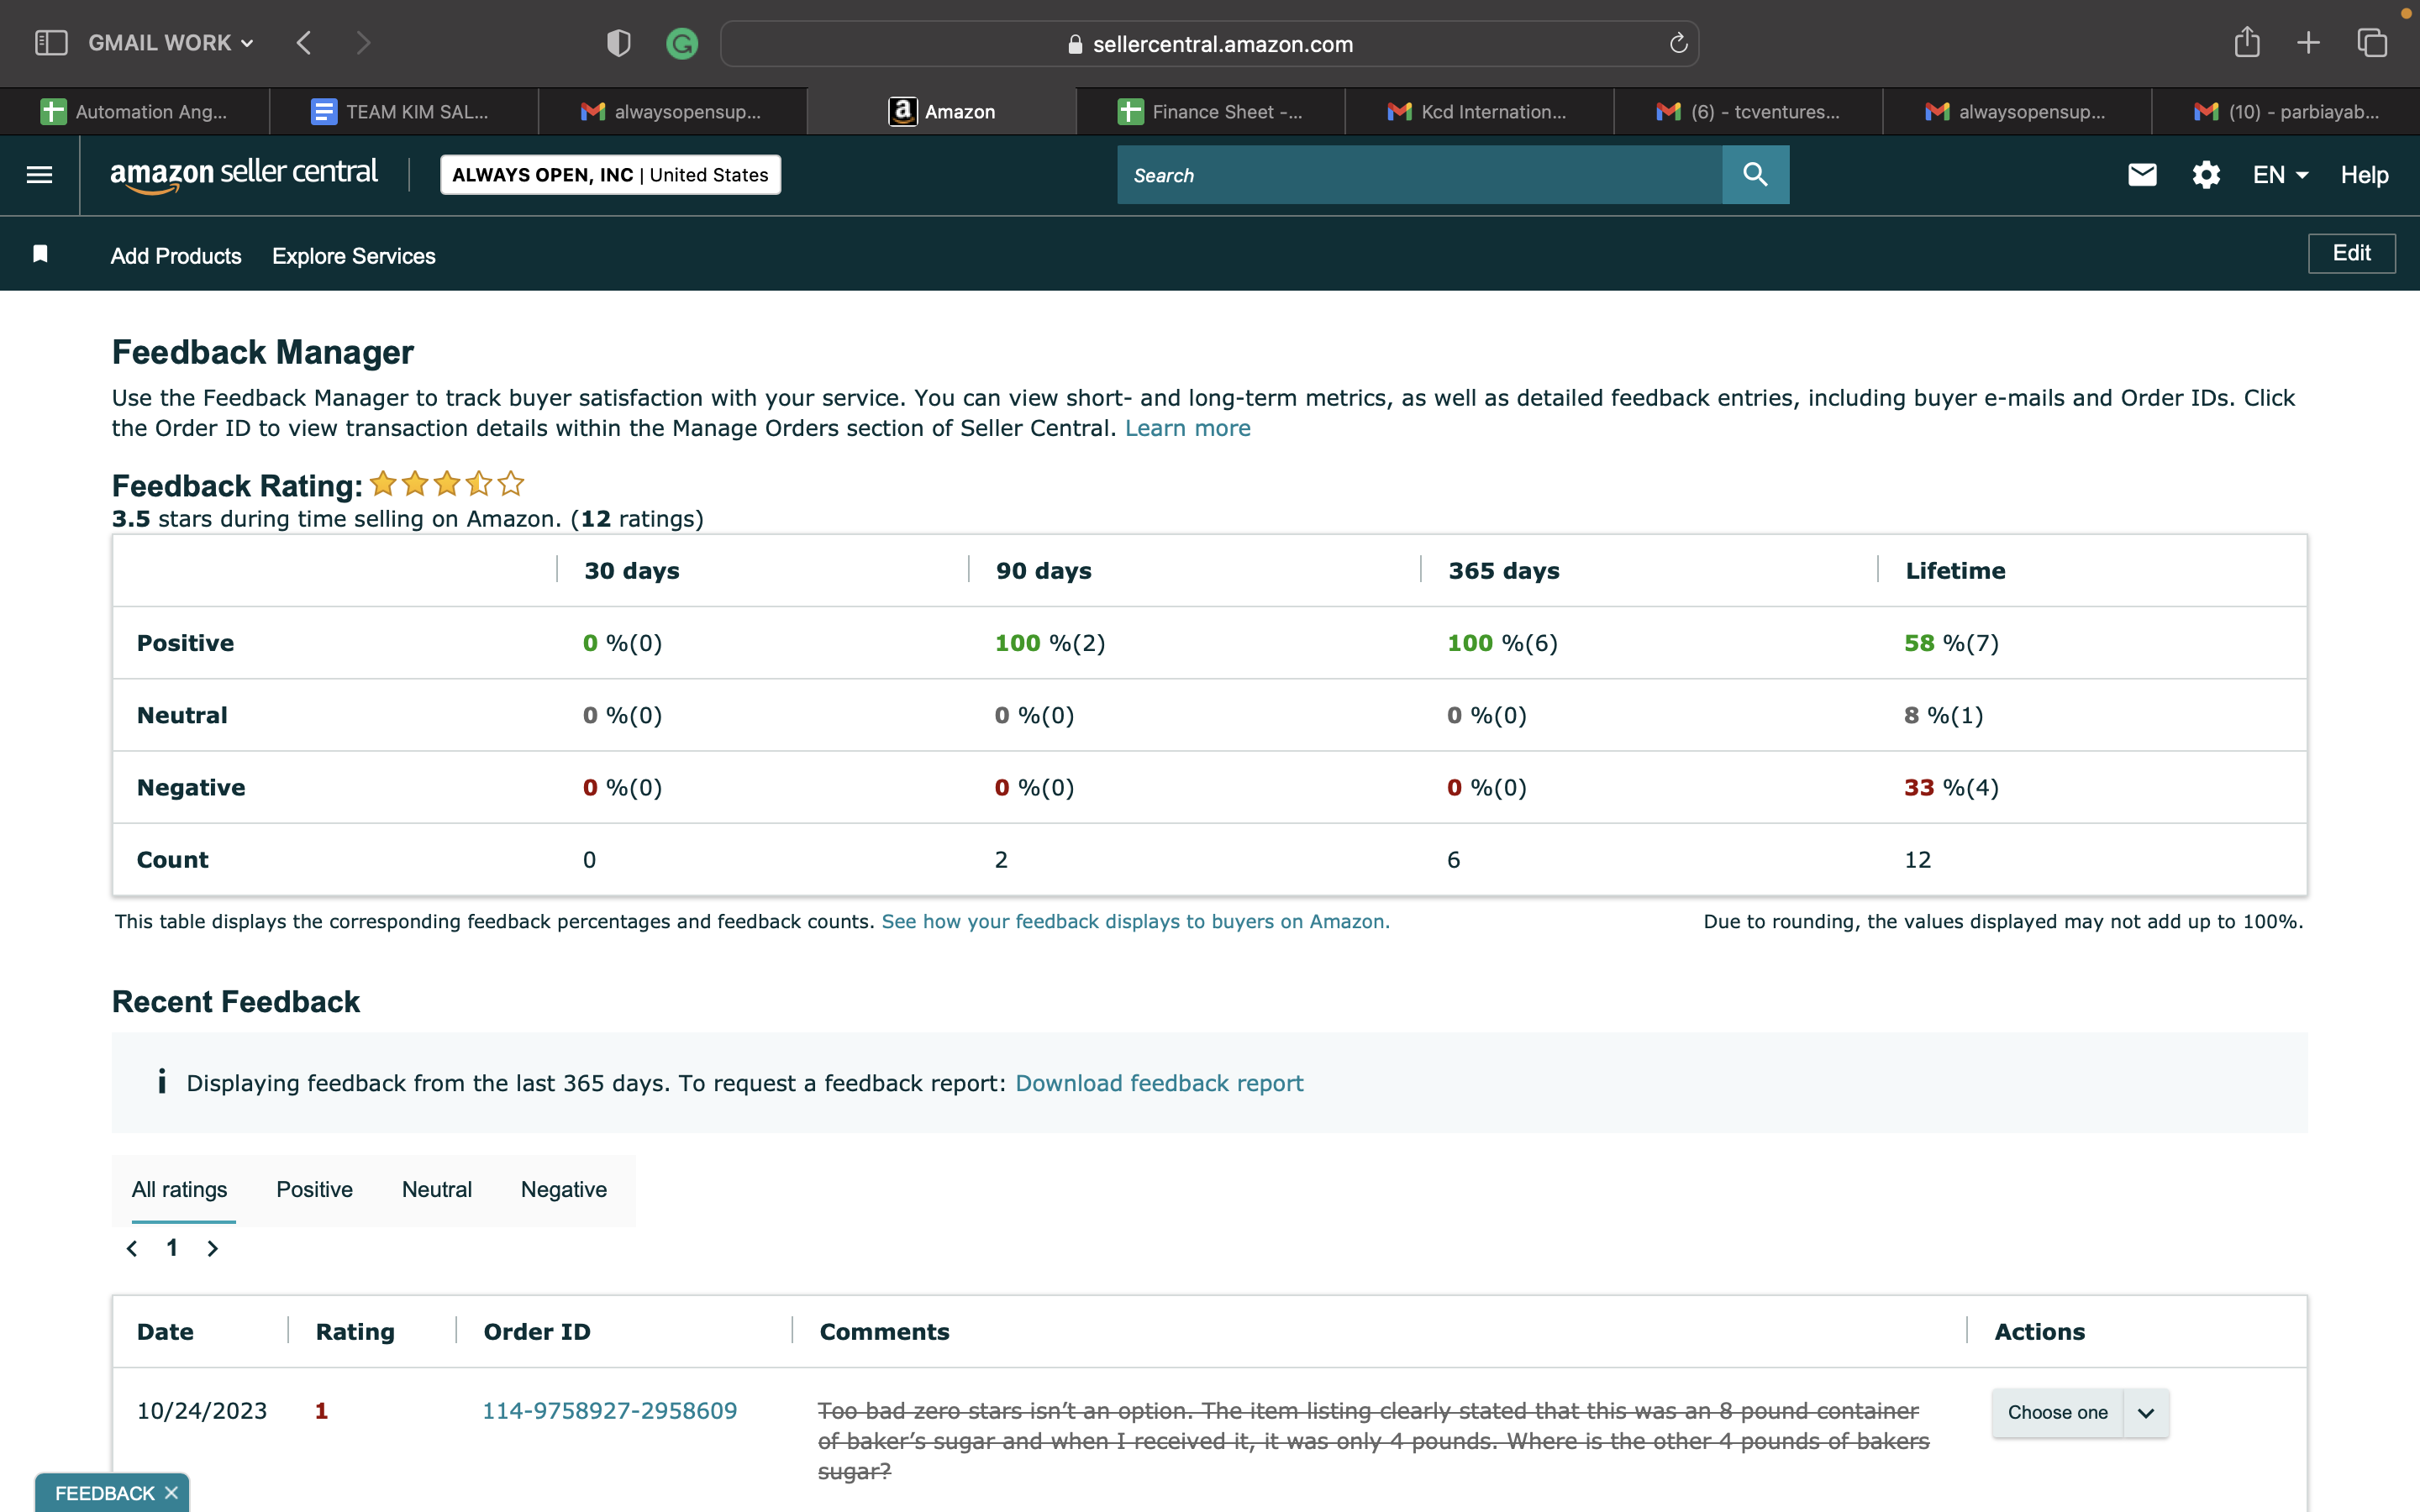Add a new browser tab
The height and width of the screenshot is (1512, 2420).
(2308, 43)
